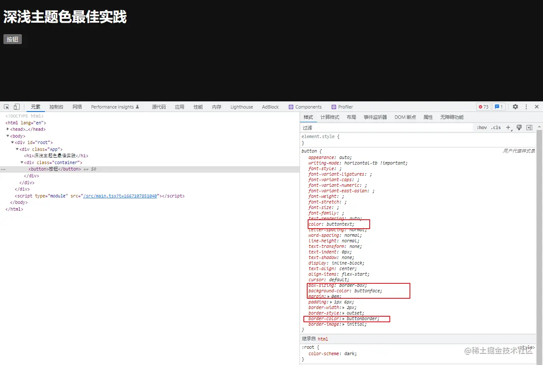Select the 布局 sidebar tab
Image resolution: width=543 pixels, height=365 pixels.
point(351,117)
